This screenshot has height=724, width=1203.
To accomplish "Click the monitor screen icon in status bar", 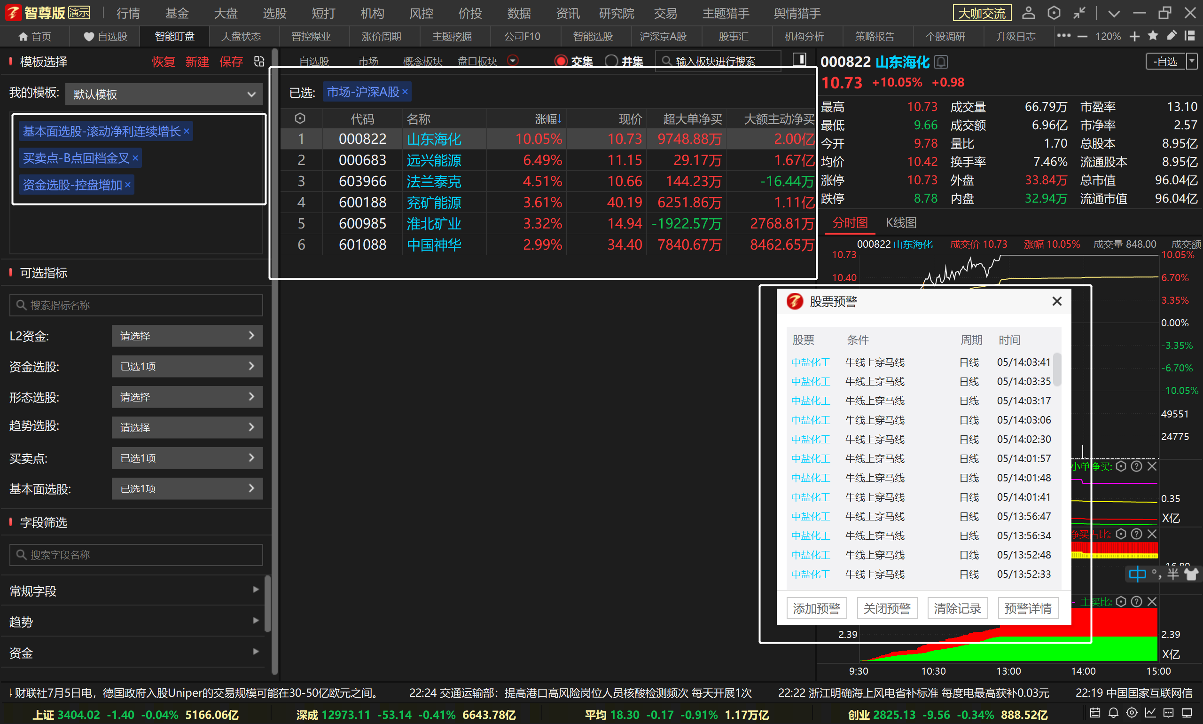I will click(1187, 713).
